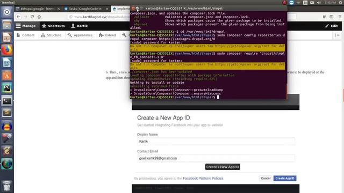Open Kartik user menu
Viewport: 344px width, 193px height.
point(79,26)
